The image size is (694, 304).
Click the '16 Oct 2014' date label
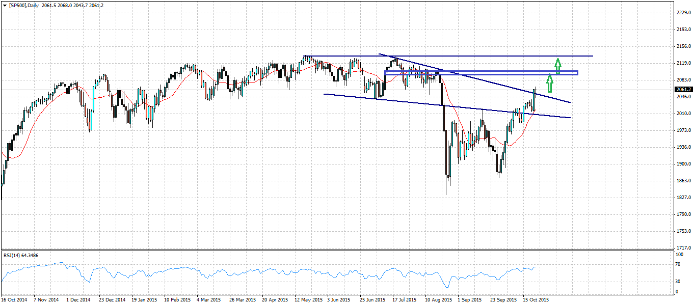13,299
